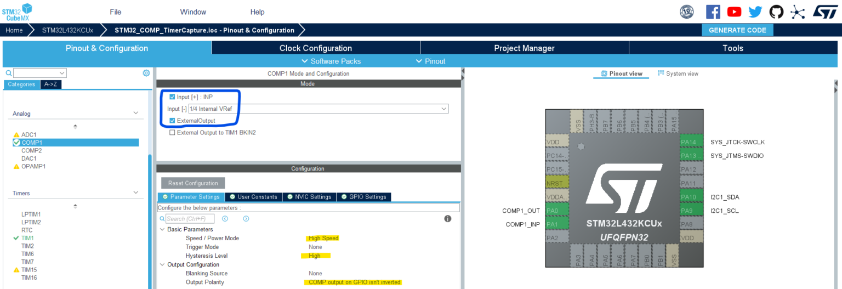Viewport: 842px width, 289px height.
Task: Open the Input [-] 1/4 Internal VRef dropdown
Action: 318,109
